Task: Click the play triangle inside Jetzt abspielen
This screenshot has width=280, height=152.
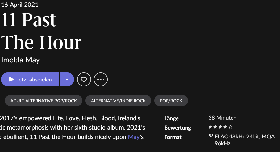Action: pyautogui.click(x=11, y=80)
